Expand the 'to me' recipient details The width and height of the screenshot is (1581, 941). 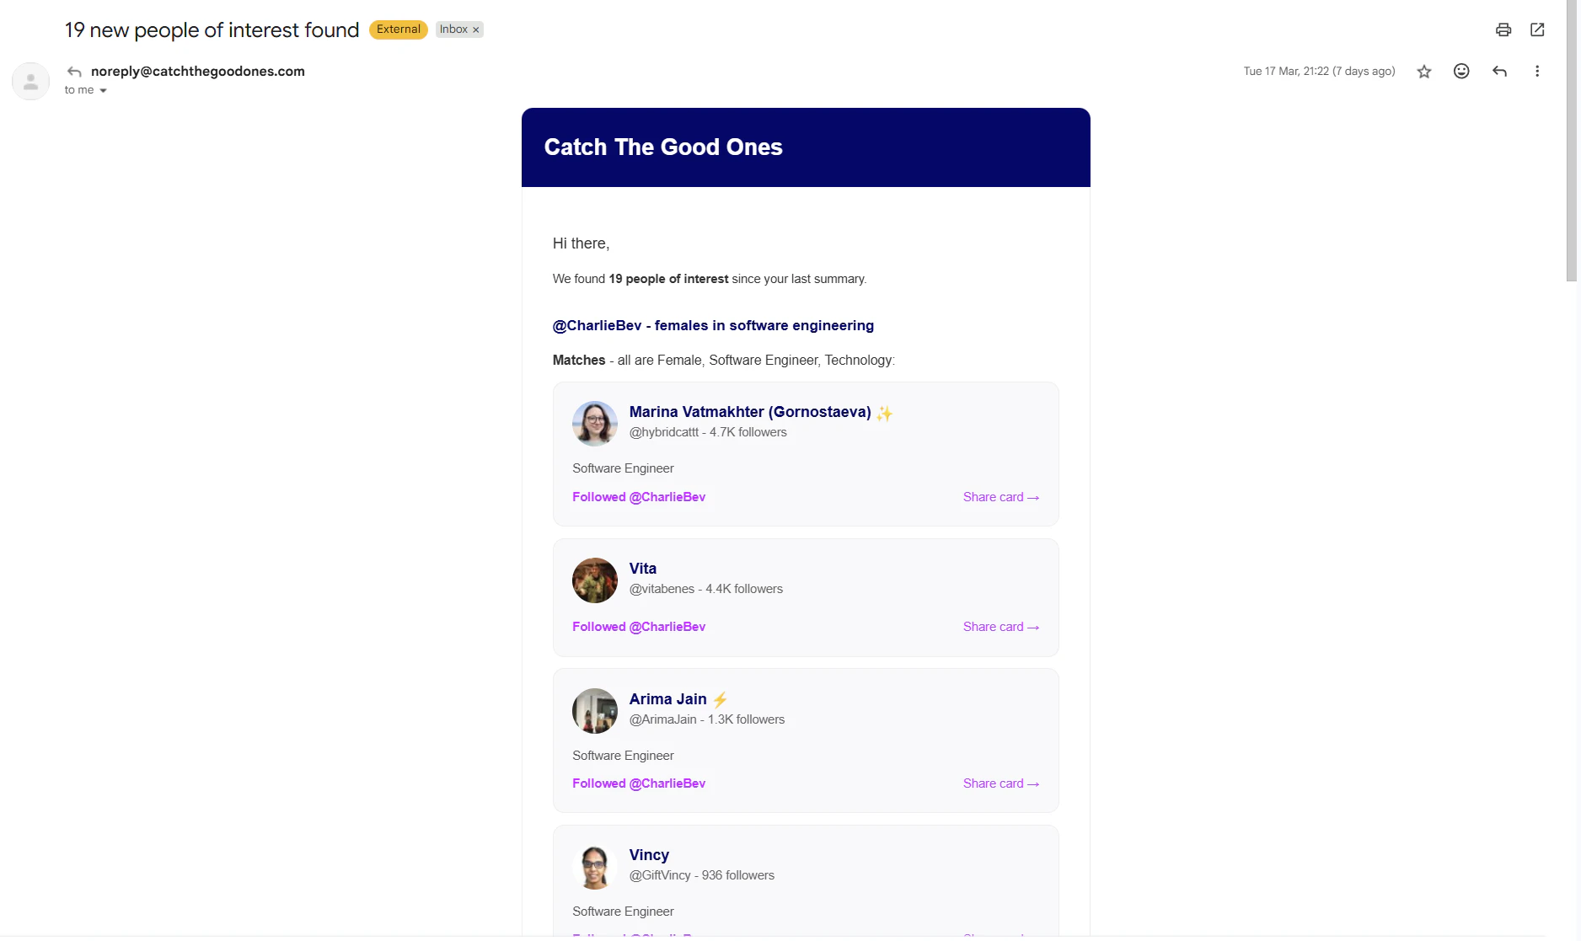pyautogui.click(x=103, y=91)
